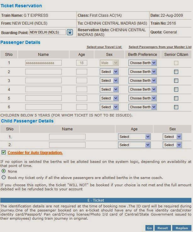Click the Name field for passenger 3
The height and width of the screenshot is (232, 193).
tap(43, 80)
